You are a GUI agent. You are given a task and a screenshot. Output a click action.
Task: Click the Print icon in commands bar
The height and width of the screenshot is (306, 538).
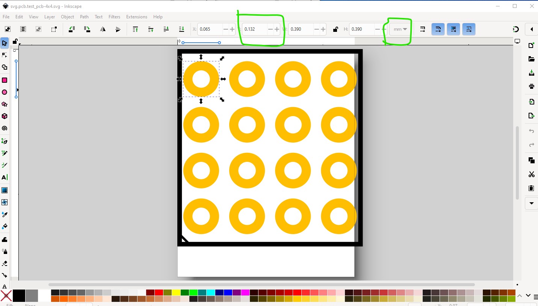point(531,86)
